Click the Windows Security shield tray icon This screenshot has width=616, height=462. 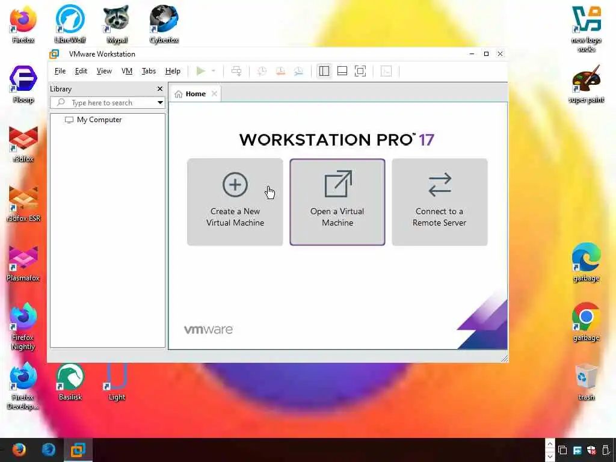pos(591,450)
